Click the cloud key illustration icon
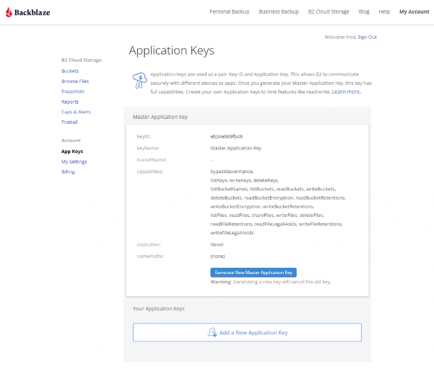Viewport: 434px width, 370px height. 140,81
